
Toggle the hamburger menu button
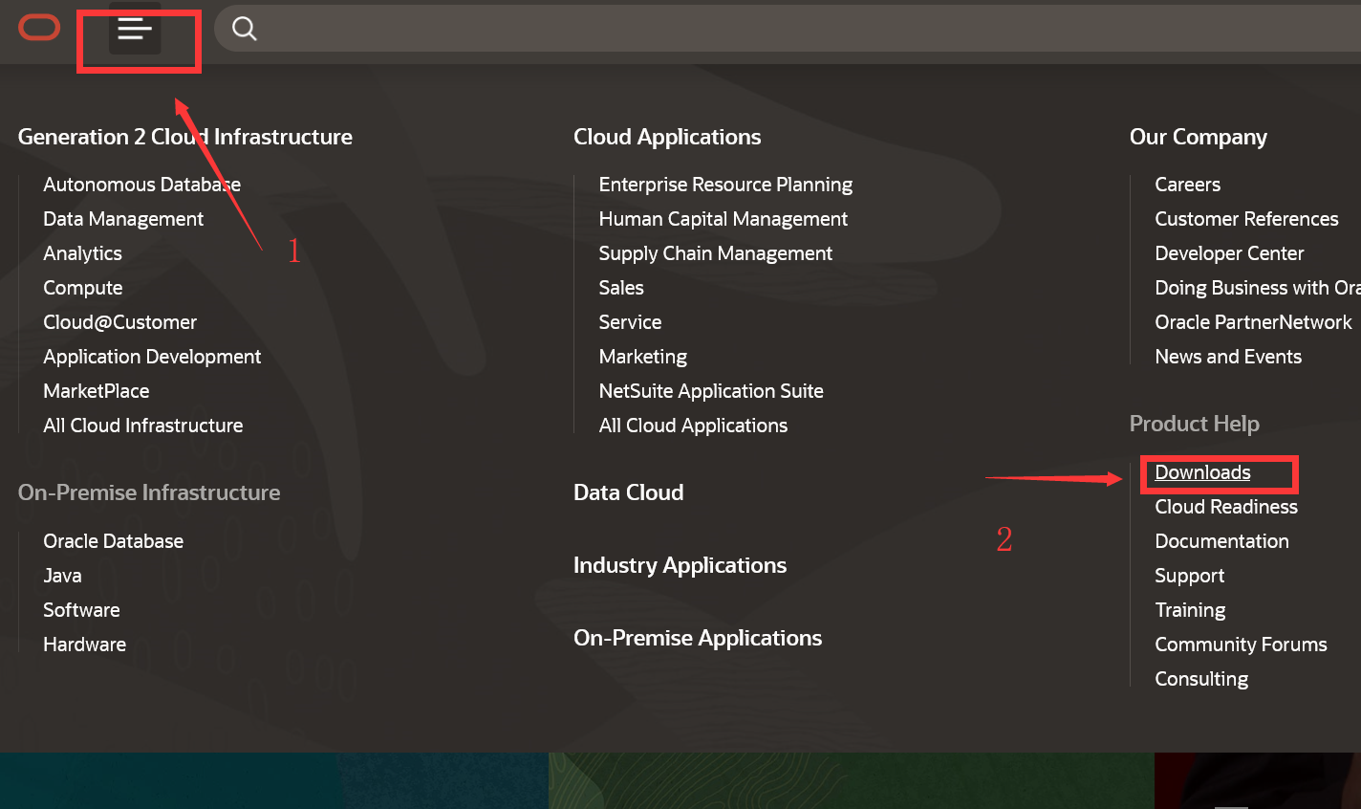135,30
